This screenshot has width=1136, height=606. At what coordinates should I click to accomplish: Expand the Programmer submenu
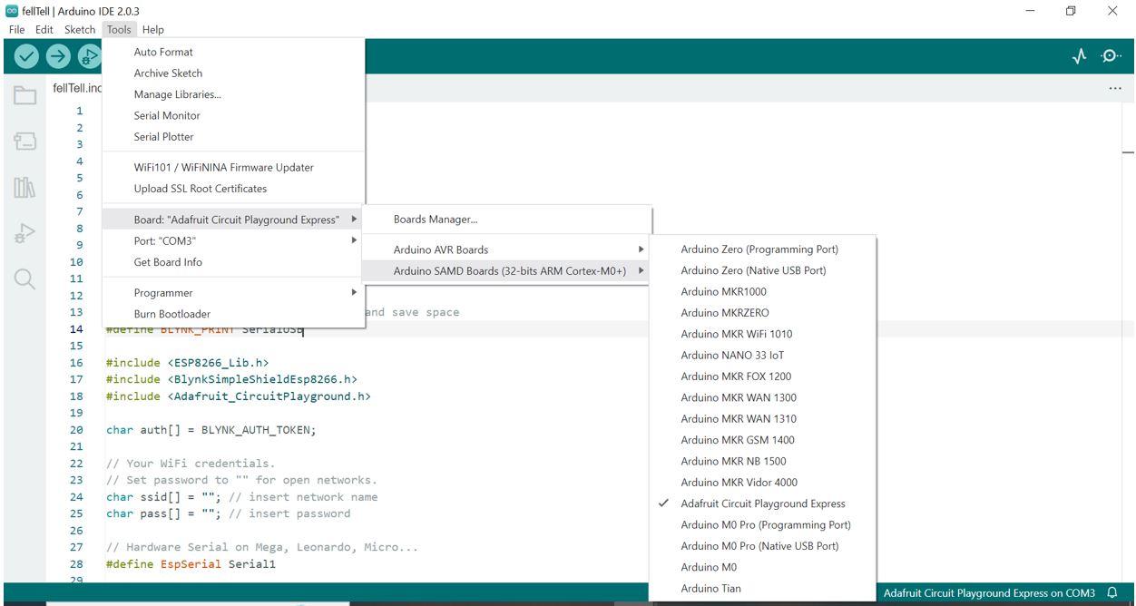pos(233,292)
